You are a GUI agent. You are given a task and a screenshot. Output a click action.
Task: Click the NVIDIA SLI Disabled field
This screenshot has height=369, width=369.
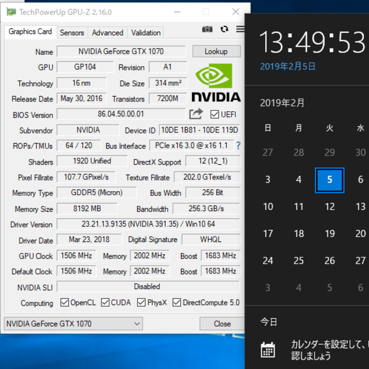[x=148, y=287]
